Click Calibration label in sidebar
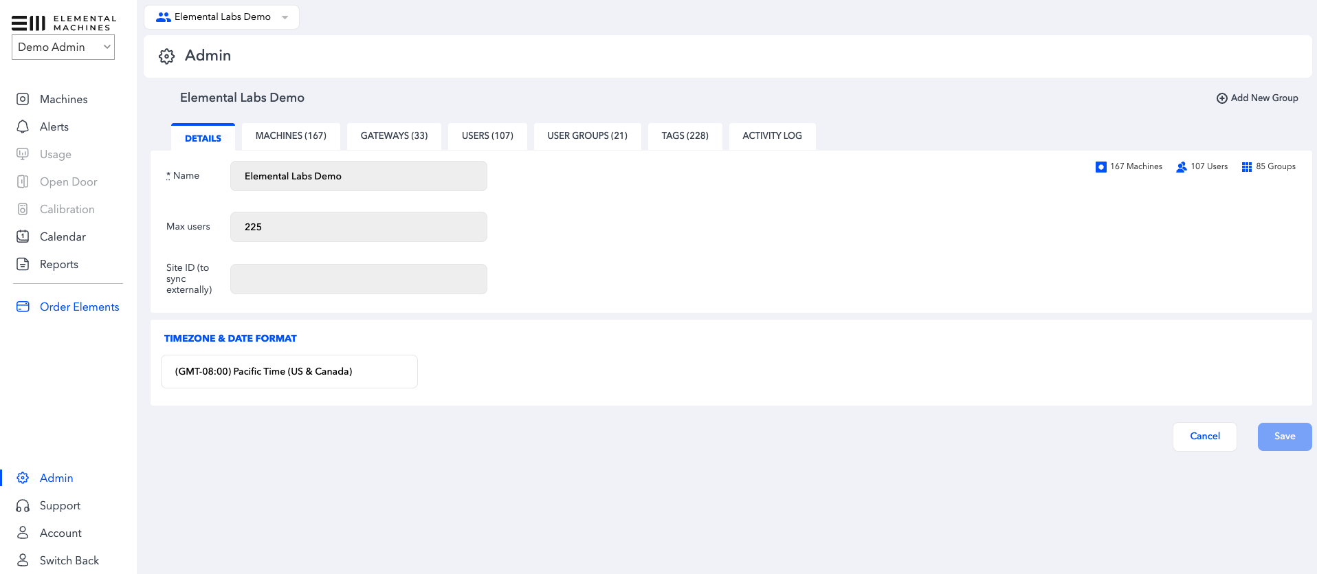 pos(67,209)
